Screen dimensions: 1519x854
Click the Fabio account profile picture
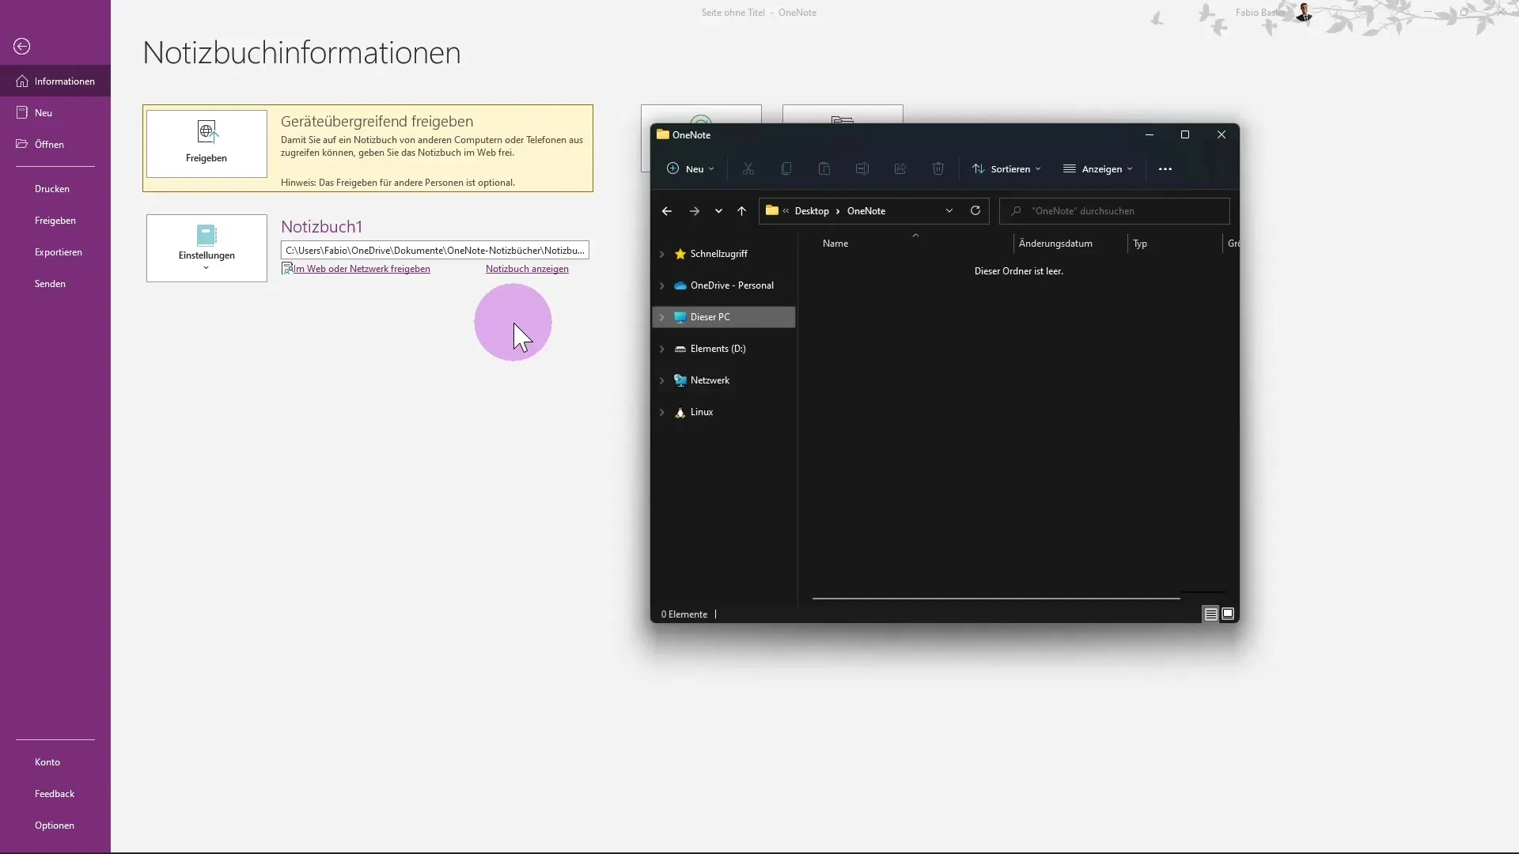click(1305, 13)
